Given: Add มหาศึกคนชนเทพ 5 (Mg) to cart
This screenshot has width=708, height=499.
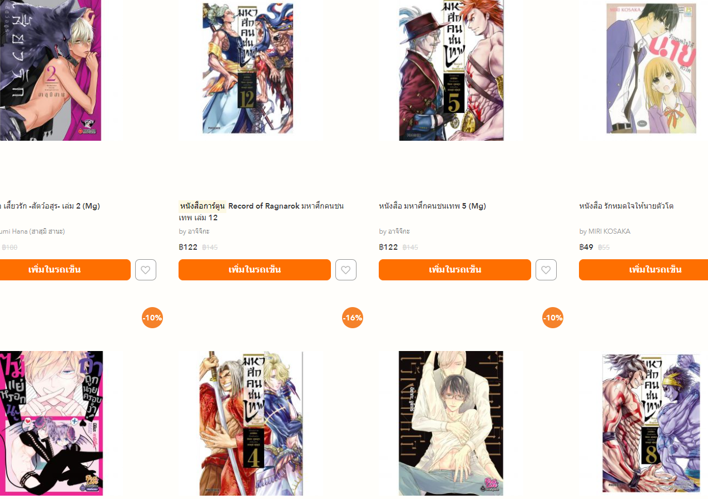Looking at the screenshot, I should tap(455, 270).
